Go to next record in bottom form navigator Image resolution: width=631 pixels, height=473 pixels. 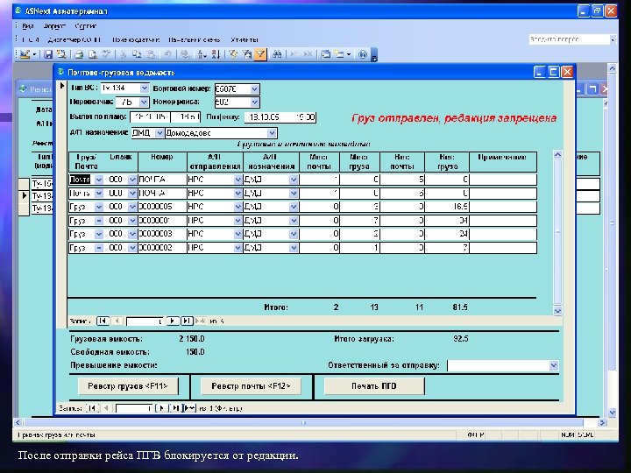pos(161,408)
